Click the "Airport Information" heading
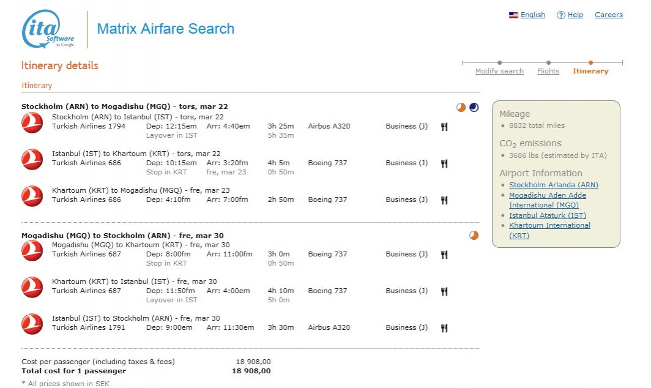Image resolution: width=651 pixels, height=388 pixels. (x=541, y=173)
